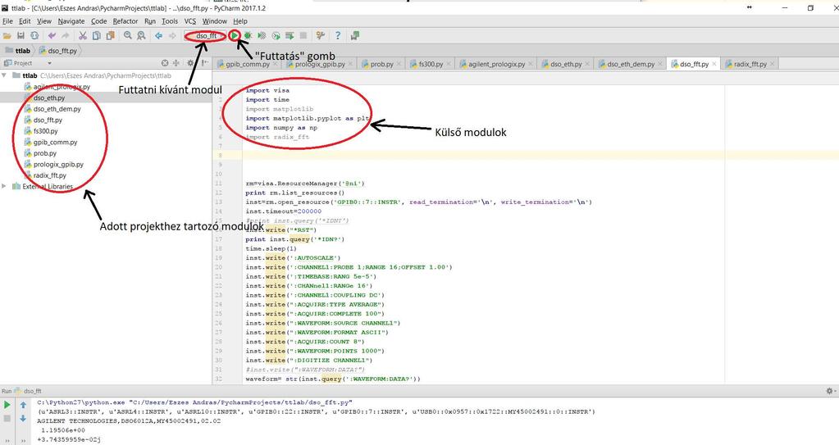839x445 pixels.
Task: Click the green Run button in toolbar
Action: point(235,36)
